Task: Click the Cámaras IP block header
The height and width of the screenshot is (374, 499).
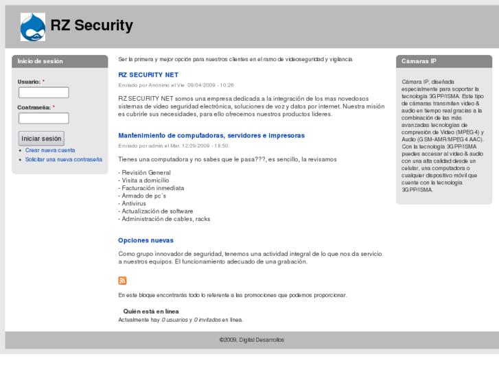Action: coord(419,61)
